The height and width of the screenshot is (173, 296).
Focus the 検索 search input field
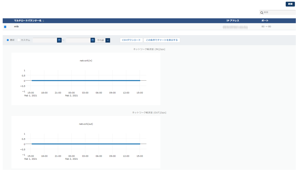click(x=279, y=13)
